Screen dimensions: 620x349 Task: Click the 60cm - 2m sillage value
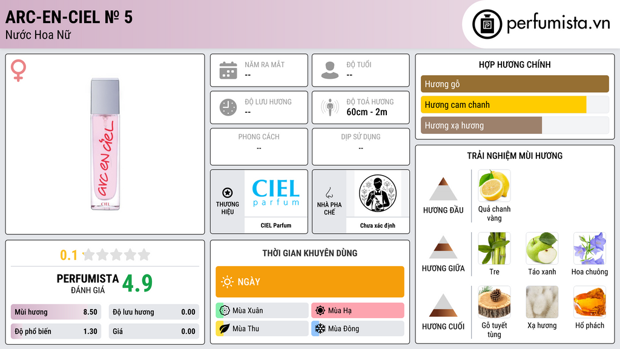[x=366, y=112]
